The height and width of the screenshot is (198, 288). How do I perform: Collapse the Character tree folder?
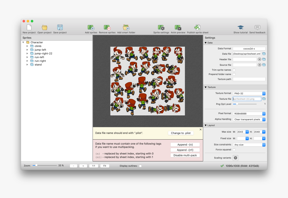point(23,42)
